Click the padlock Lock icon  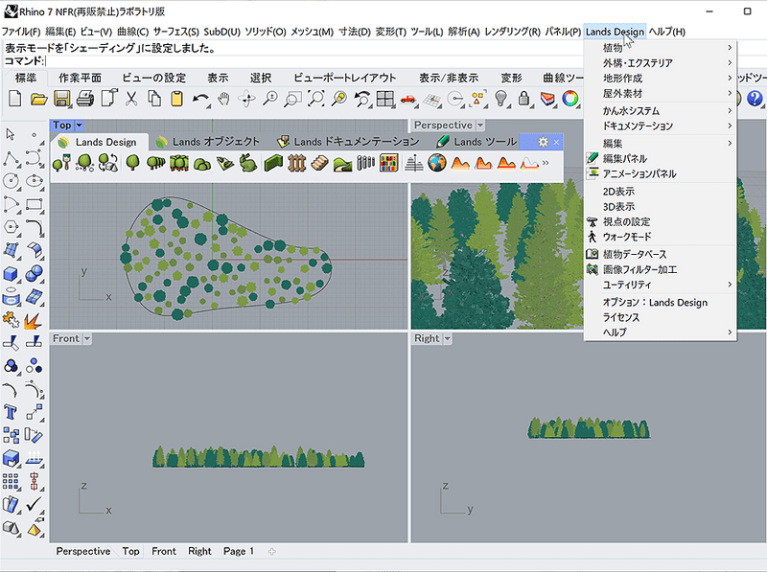(x=523, y=99)
